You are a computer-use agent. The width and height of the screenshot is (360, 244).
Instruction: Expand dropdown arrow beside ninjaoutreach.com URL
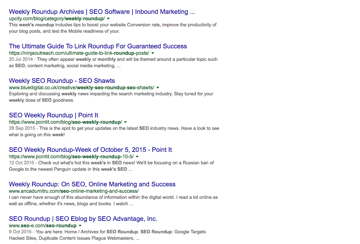point(153,53)
